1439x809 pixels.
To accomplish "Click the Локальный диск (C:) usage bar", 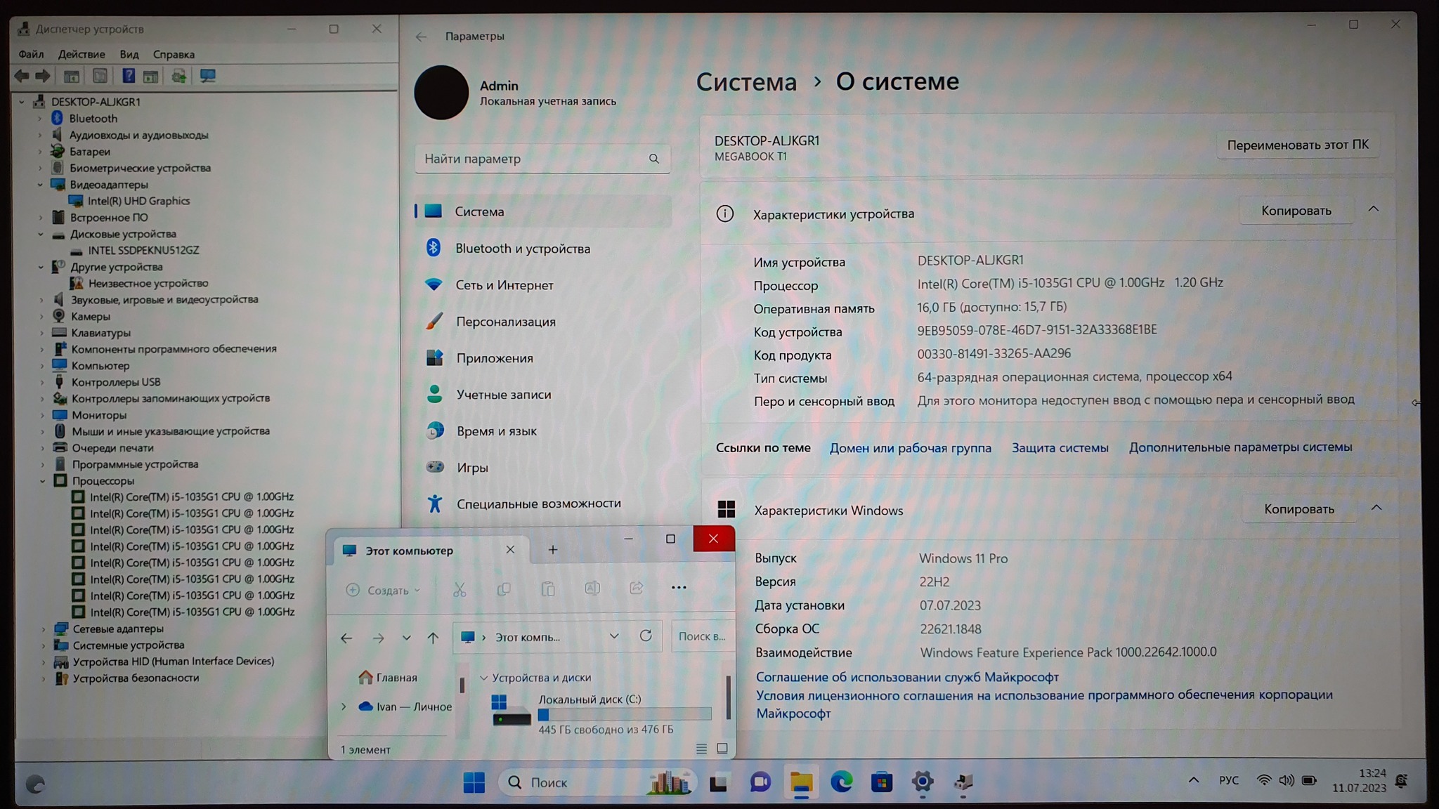I will point(625,715).
